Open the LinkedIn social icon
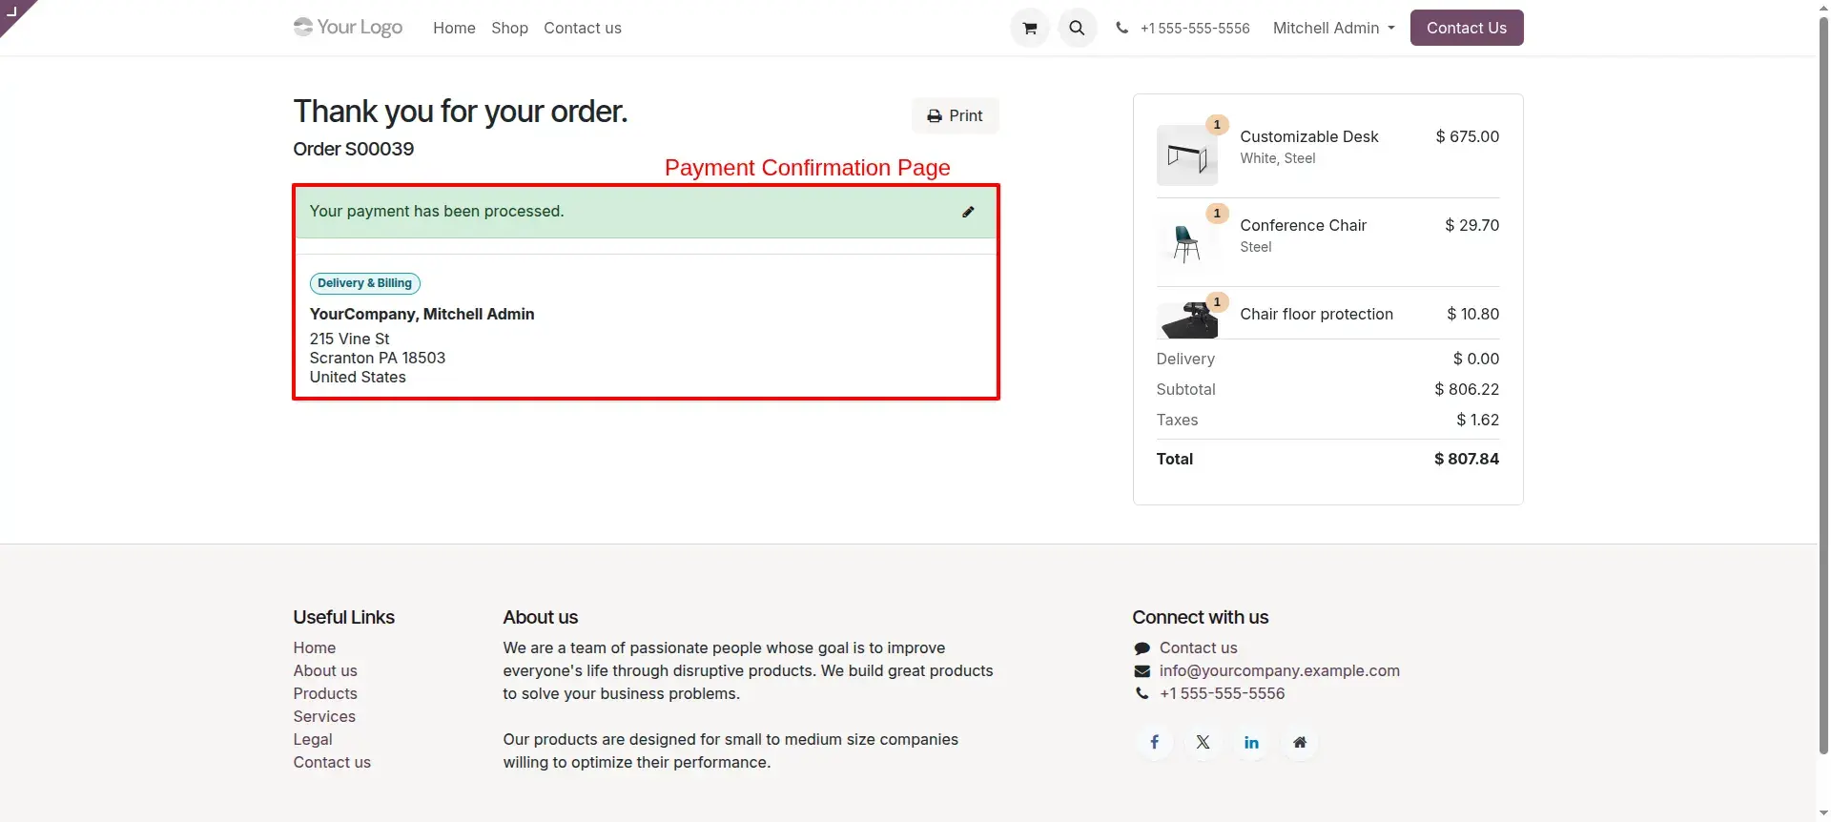This screenshot has width=1831, height=822. pos(1251,742)
